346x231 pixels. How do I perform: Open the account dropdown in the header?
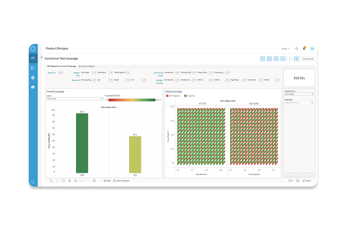coord(286,49)
